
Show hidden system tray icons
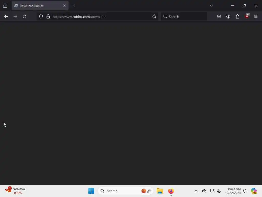point(196,191)
